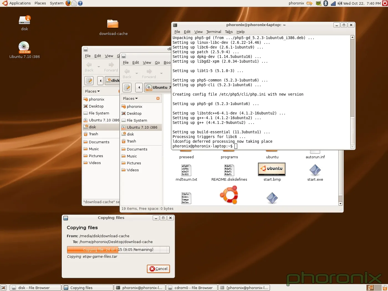Click phoronix user switcher in top panel
This screenshot has height=291, width=388.
tap(296, 3)
